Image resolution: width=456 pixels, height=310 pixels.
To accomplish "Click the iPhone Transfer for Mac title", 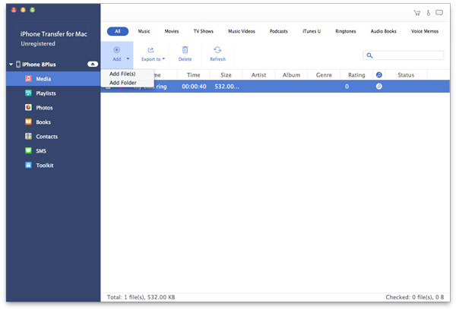I will pyautogui.click(x=53, y=34).
